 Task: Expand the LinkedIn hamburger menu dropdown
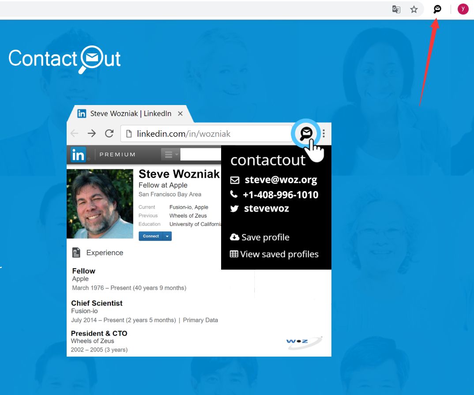click(170, 155)
